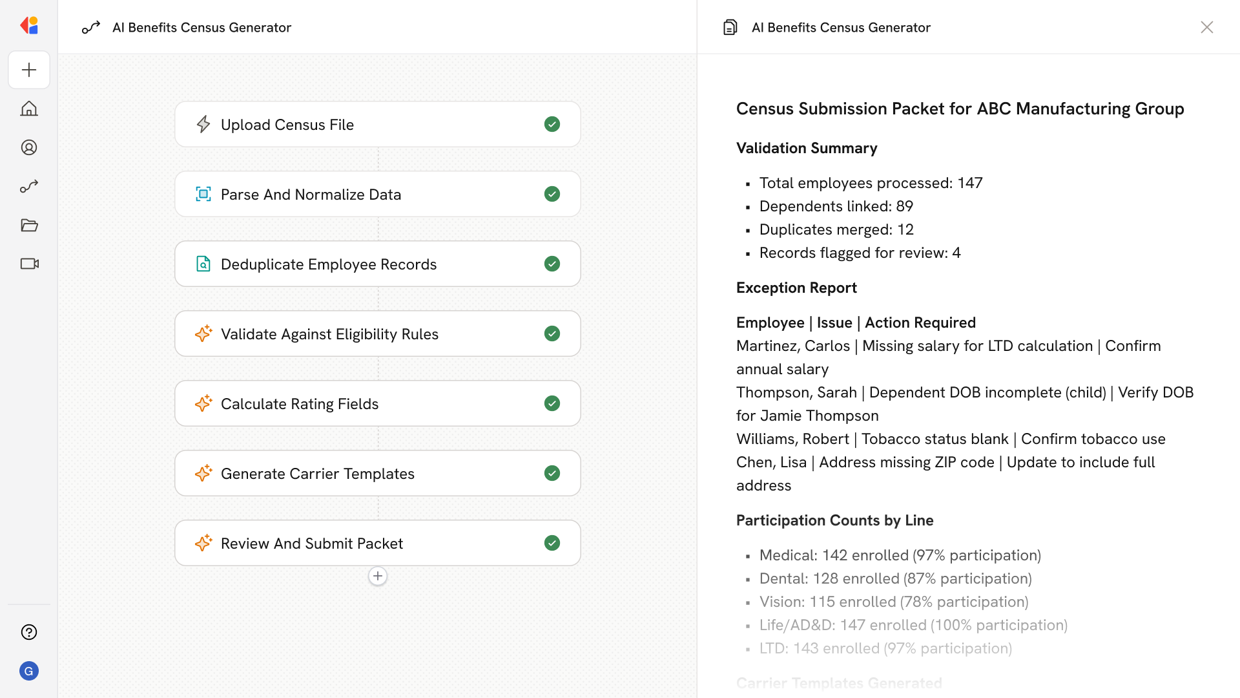Open the workflows icon in sidebar

(29, 186)
